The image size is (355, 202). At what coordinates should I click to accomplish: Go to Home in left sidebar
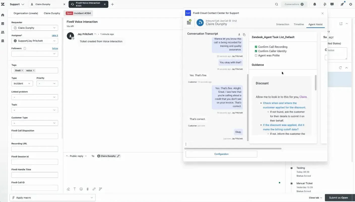tap(3, 15)
